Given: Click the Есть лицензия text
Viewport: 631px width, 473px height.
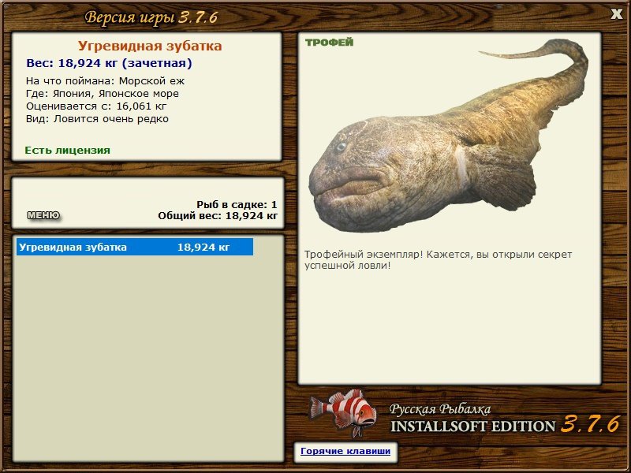Looking at the screenshot, I should click(68, 151).
